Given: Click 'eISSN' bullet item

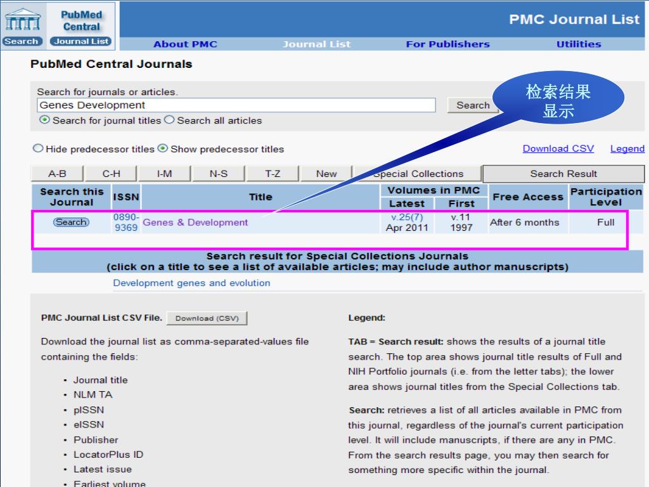Looking at the screenshot, I should [x=89, y=424].
